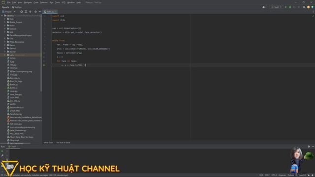Start debugging with the bug icon

coord(290,7)
